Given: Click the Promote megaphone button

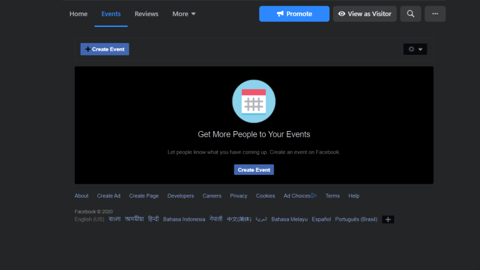Looking at the screenshot, I should point(294,14).
